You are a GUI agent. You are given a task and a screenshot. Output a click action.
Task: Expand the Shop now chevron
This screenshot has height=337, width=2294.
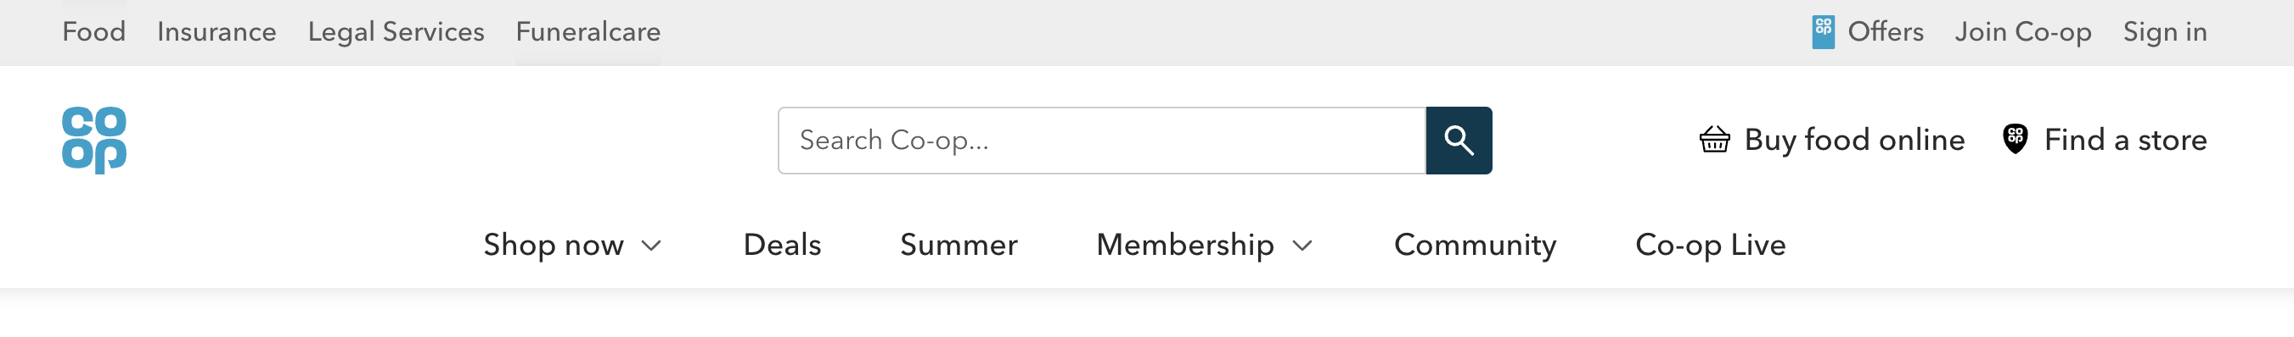652,246
